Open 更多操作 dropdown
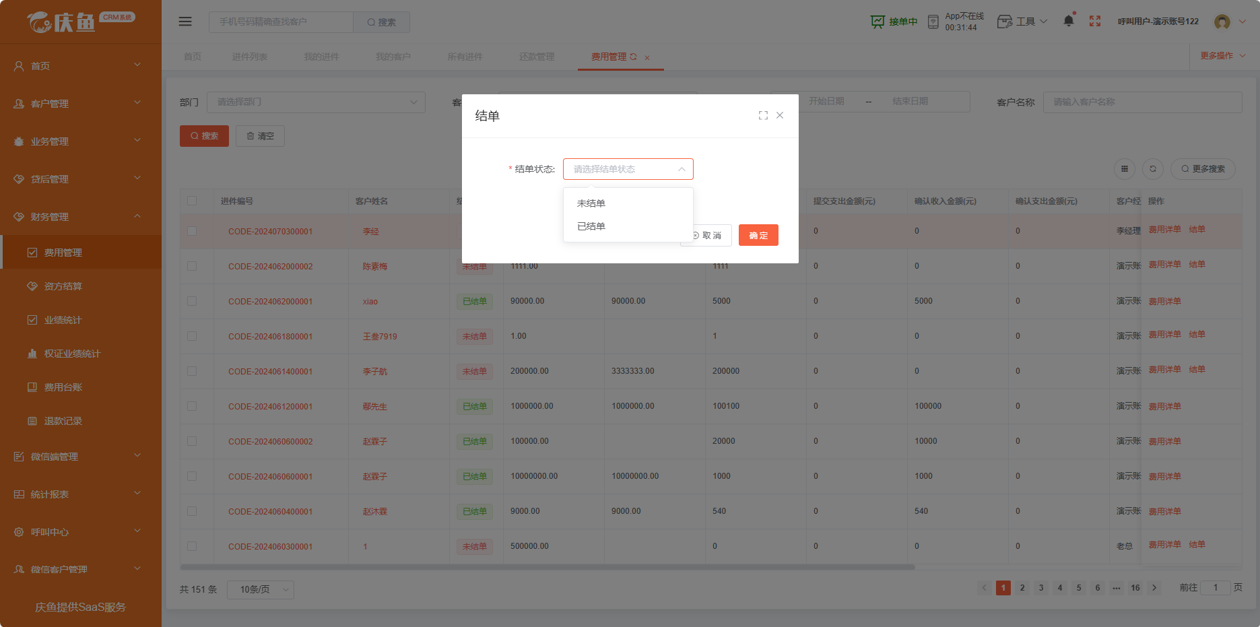 1222,56
